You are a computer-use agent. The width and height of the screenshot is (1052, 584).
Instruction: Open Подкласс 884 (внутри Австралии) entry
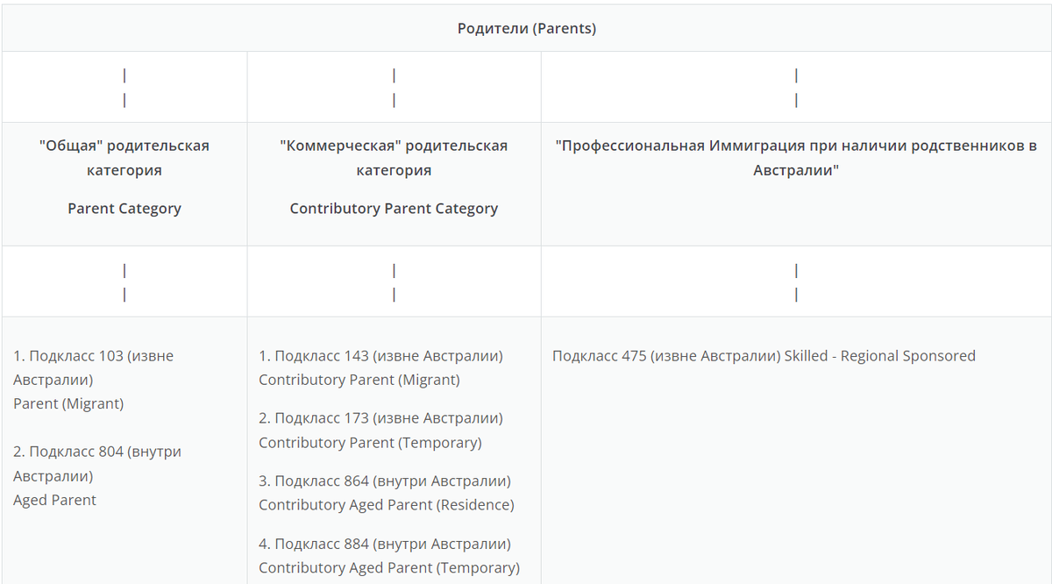tap(385, 545)
